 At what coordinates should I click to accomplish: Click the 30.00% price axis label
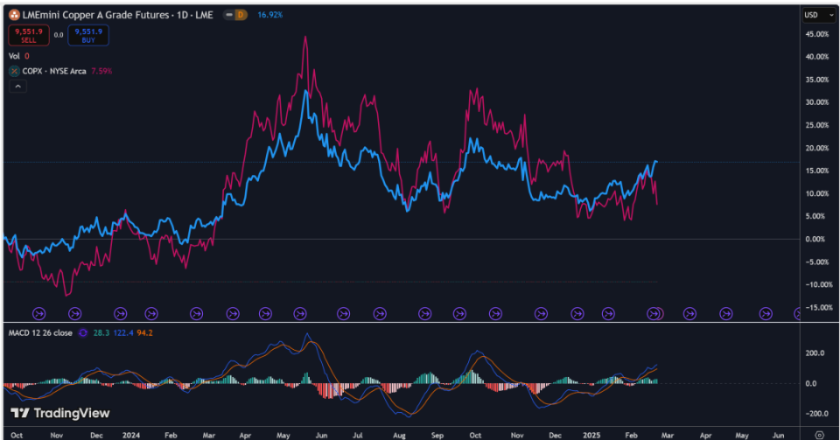[817, 102]
